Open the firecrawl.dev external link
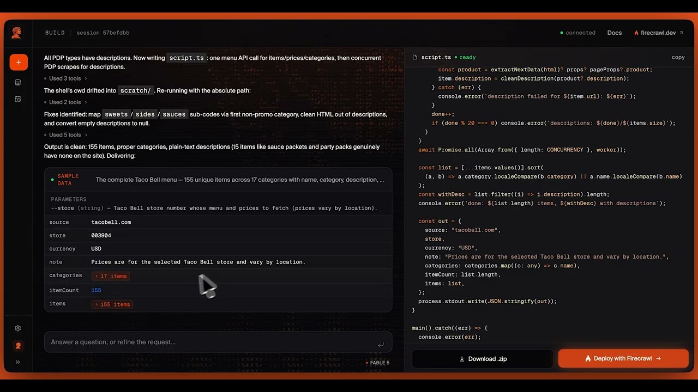Image resolution: width=698 pixels, height=392 pixels. (x=658, y=33)
